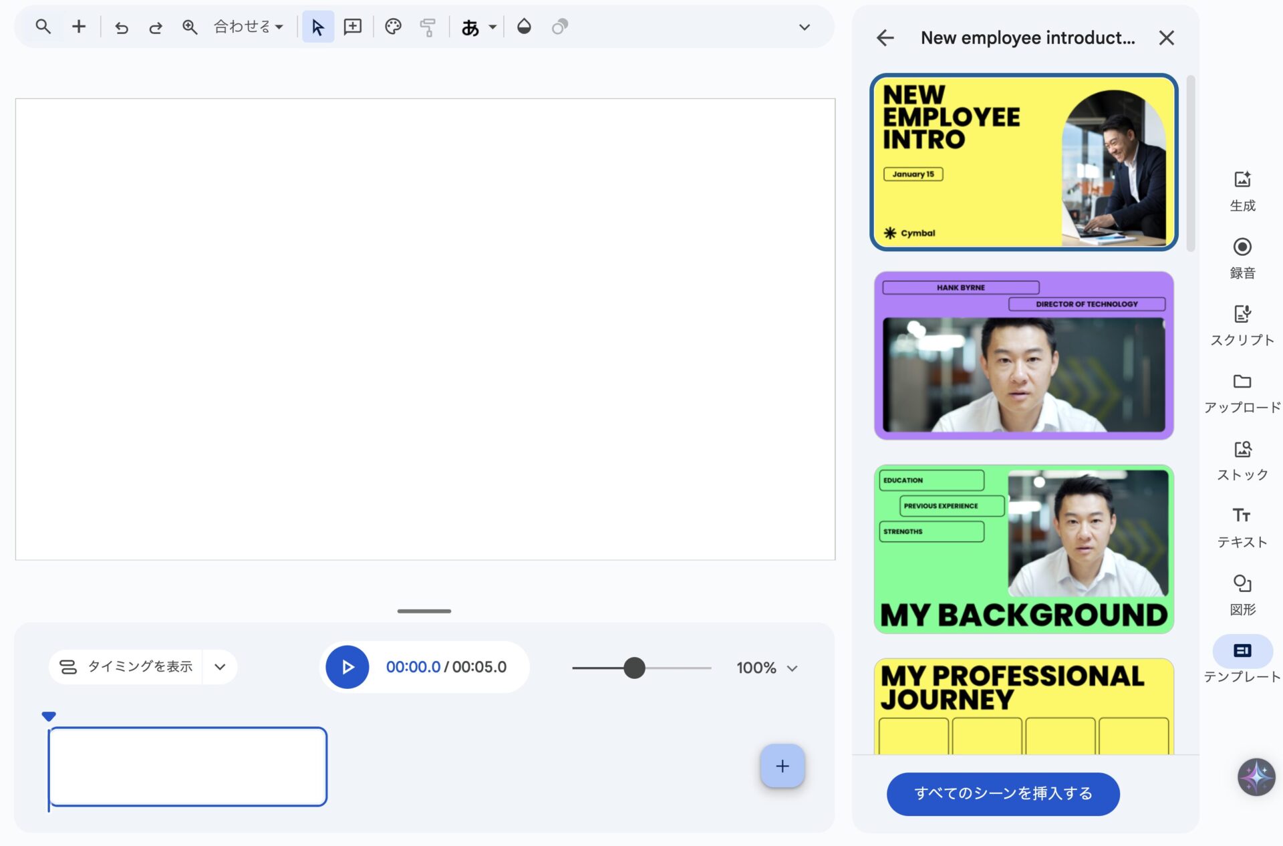Select the cursor selection tool
This screenshot has width=1283, height=846.
317,27
